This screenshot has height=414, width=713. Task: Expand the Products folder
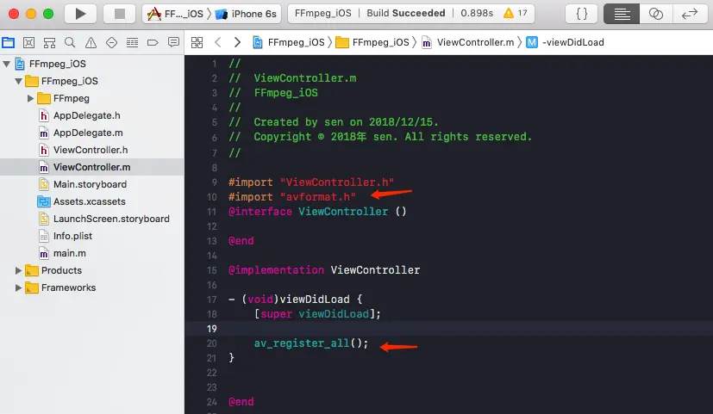tap(18, 270)
